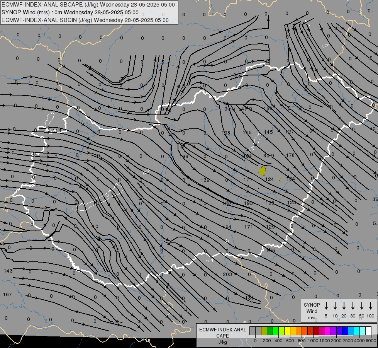Click the 'J/kg' unit label in the CAPE legend

point(222,342)
